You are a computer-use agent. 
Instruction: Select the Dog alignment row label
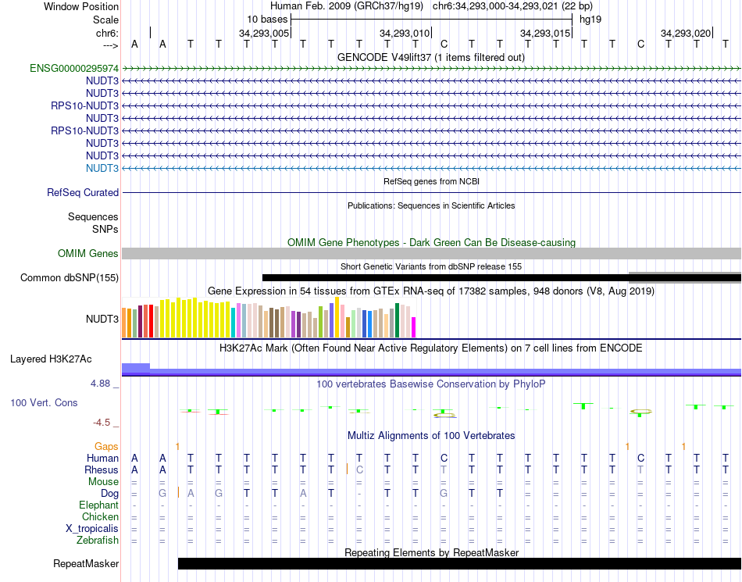[x=110, y=494]
